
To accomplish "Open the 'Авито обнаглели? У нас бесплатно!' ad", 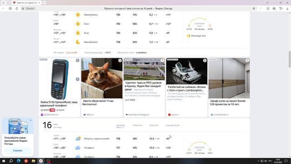I will click(98, 102).
